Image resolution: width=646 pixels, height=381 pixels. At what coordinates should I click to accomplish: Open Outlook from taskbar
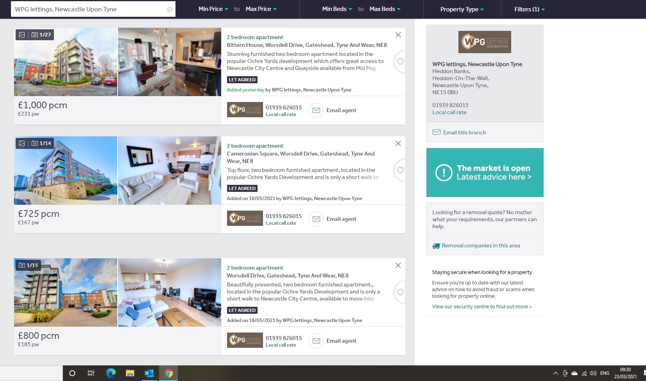[149, 373]
